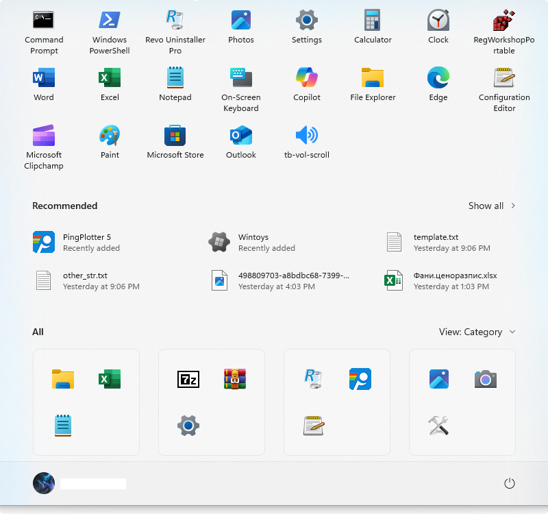Open Photos icon in the All category group
The height and width of the screenshot is (514, 548).
(438, 379)
